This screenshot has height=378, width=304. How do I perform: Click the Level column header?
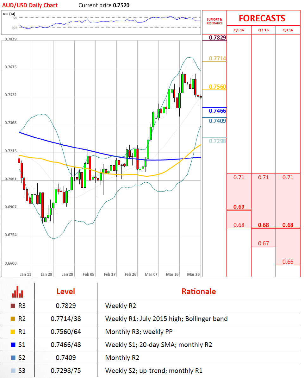66,292
